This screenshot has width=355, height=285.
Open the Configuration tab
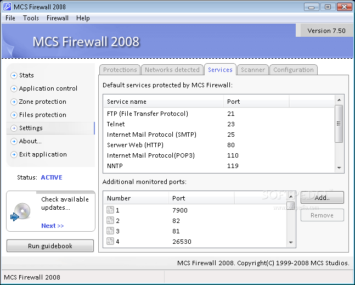click(294, 70)
